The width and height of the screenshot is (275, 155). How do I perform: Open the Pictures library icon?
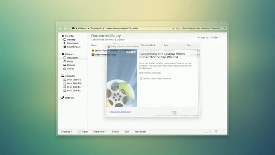coord(65,65)
